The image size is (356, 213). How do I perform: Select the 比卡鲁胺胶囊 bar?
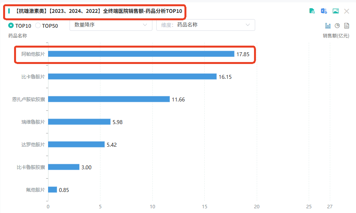pos(64,167)
